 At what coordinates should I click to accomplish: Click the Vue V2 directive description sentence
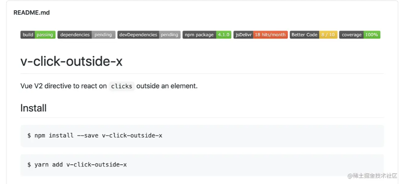[x=109, y=86]
